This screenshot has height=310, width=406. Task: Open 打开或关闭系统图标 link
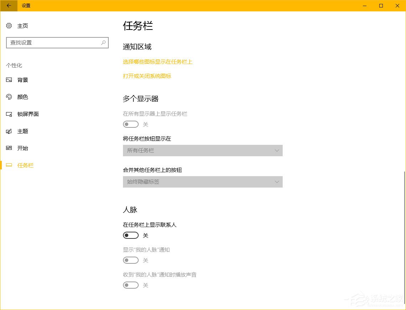[147, 76]
